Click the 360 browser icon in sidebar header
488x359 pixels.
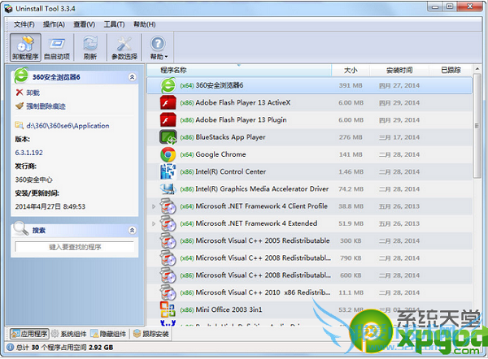coord(21,76)
